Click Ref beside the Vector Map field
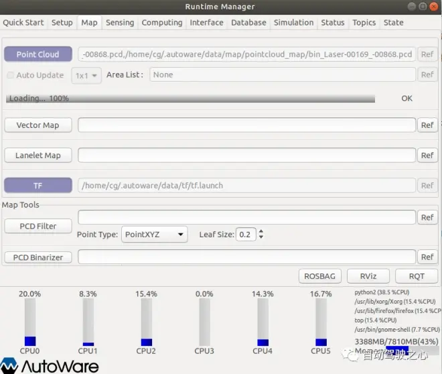Screen dimensions: 442x374 [x=427, y=125]
